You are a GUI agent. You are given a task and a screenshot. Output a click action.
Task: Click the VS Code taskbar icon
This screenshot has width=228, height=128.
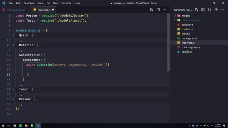pos(38,126)
